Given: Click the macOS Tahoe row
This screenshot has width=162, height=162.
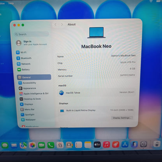Looking at the screenshot, I should coord(96,93).
